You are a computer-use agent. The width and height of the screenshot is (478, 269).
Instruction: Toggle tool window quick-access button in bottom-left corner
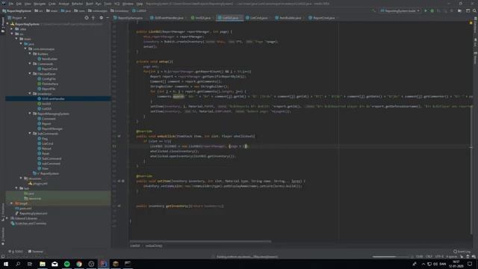click(x=3, y=256)
